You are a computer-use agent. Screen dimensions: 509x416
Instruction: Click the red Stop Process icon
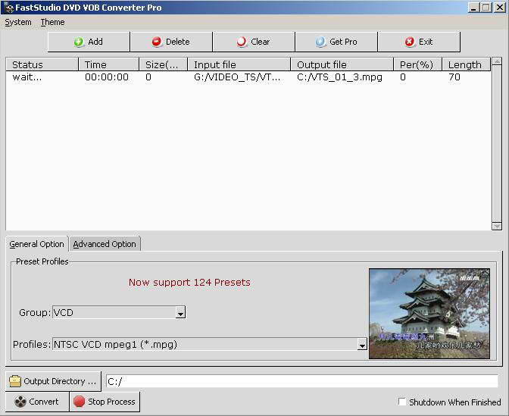click(x=79, y=402)
